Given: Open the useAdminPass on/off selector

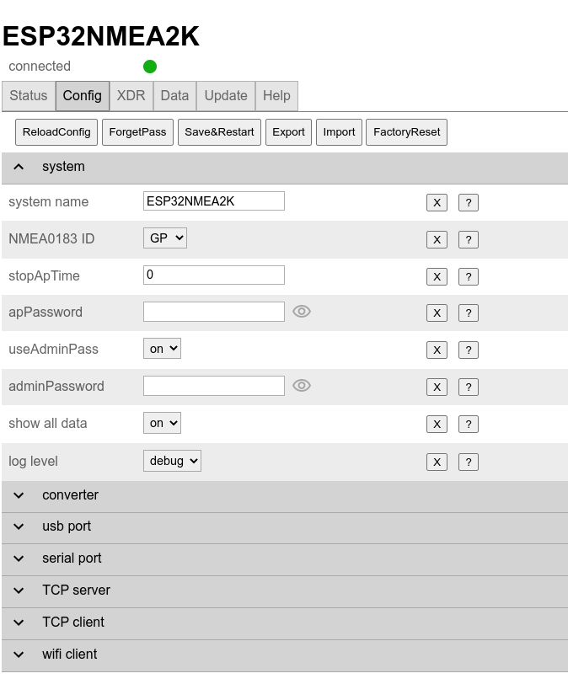Looking at the screenshot, I should tap(162, 349).
